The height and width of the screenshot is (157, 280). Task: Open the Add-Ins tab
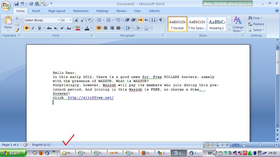click(x=154, y=11)
